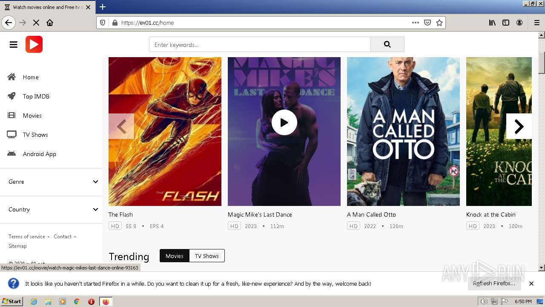Open the Firefox application menu
The height and width of the screenshot is (307, 545).
[537, 23]
